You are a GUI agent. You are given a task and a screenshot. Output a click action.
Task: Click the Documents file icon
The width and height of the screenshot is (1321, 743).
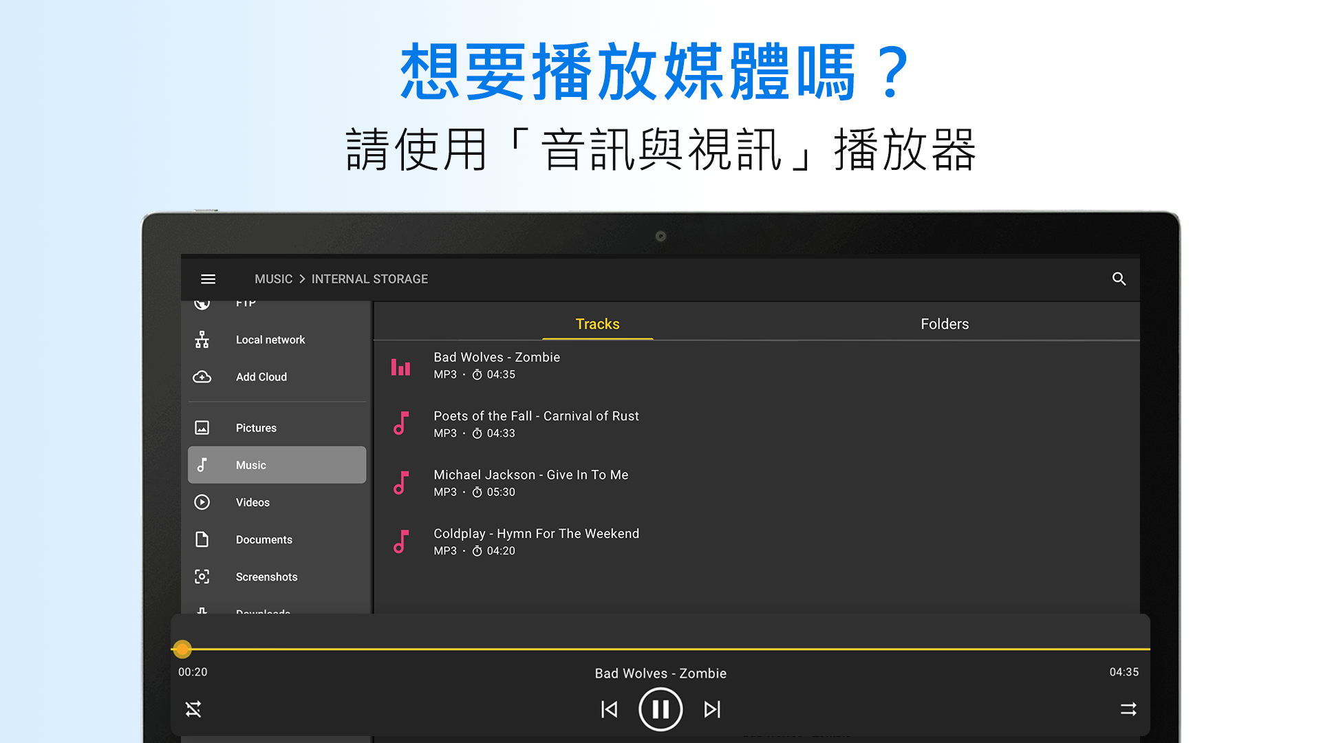[x=202, y=539]
